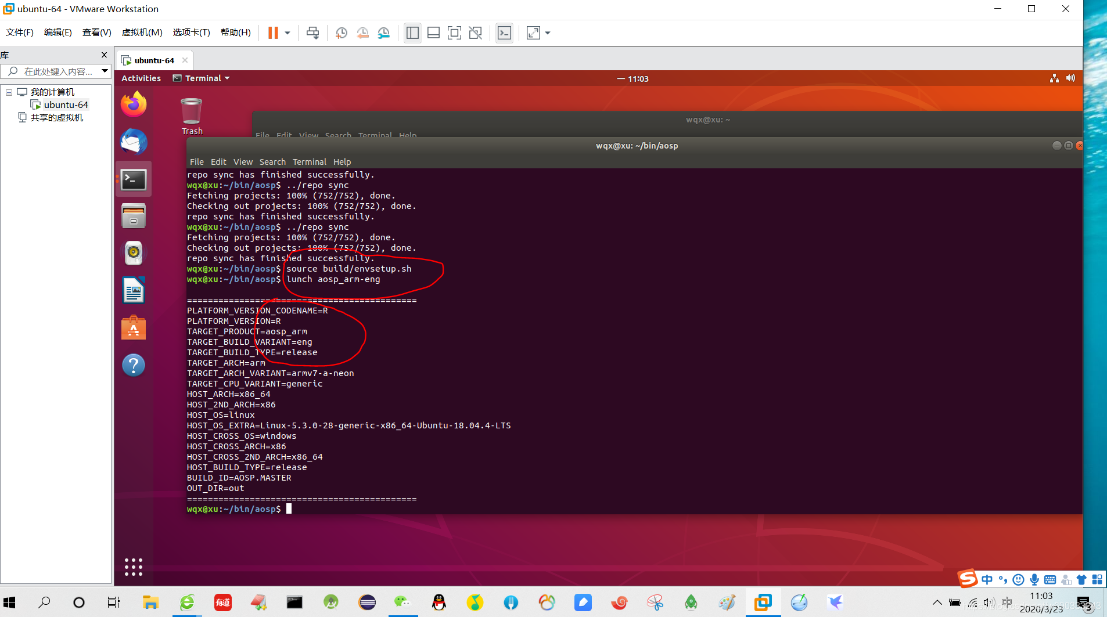
Task: Open File menu in aosp terminal
Action: click(x=197, y=162)
